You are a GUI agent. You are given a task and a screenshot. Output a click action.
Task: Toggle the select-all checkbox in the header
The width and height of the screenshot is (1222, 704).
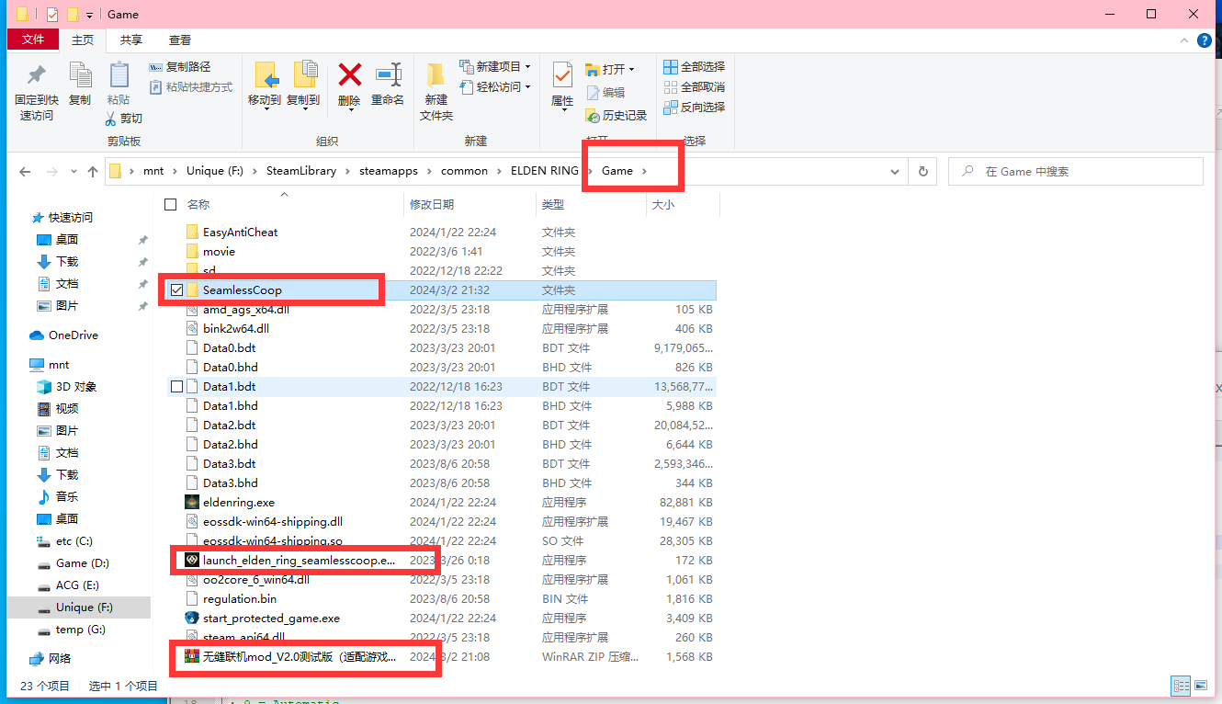170,204
